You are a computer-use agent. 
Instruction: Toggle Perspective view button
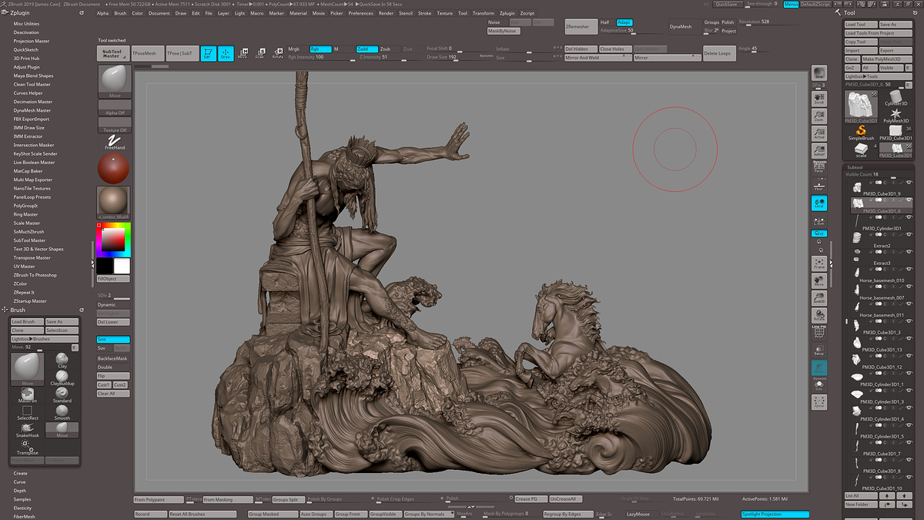[x=819, y=166]
